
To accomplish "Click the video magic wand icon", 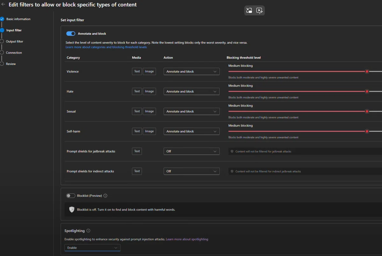I will [x=259, y=11].
